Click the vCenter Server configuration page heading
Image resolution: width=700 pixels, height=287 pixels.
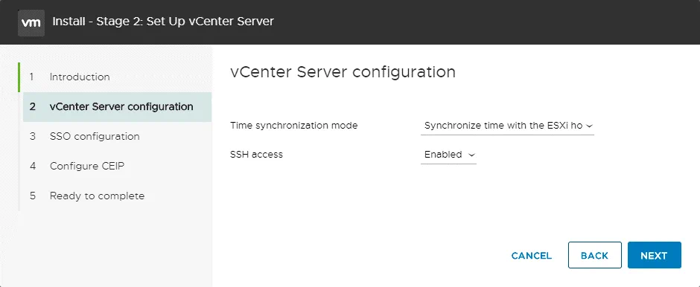(x=343, y=72)
